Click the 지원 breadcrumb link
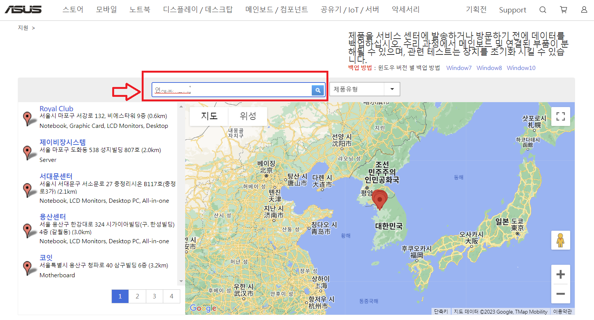This screenshot has height=320, width=594. click(23, 28)
